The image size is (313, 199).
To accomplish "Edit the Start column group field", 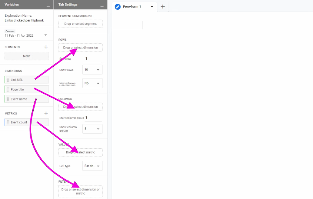I will 93,118.
